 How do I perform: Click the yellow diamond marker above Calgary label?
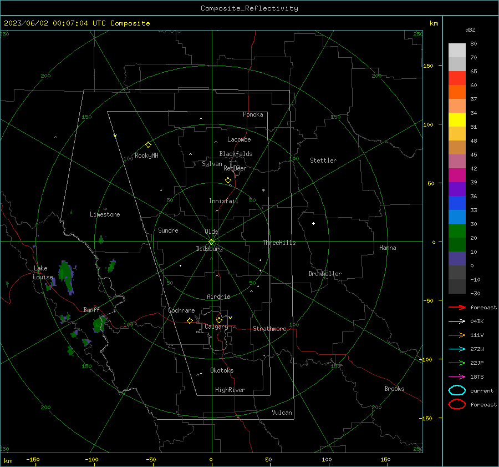click(219, 320)
